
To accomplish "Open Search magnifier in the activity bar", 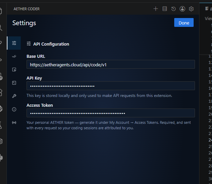I will tap(1, 28).
